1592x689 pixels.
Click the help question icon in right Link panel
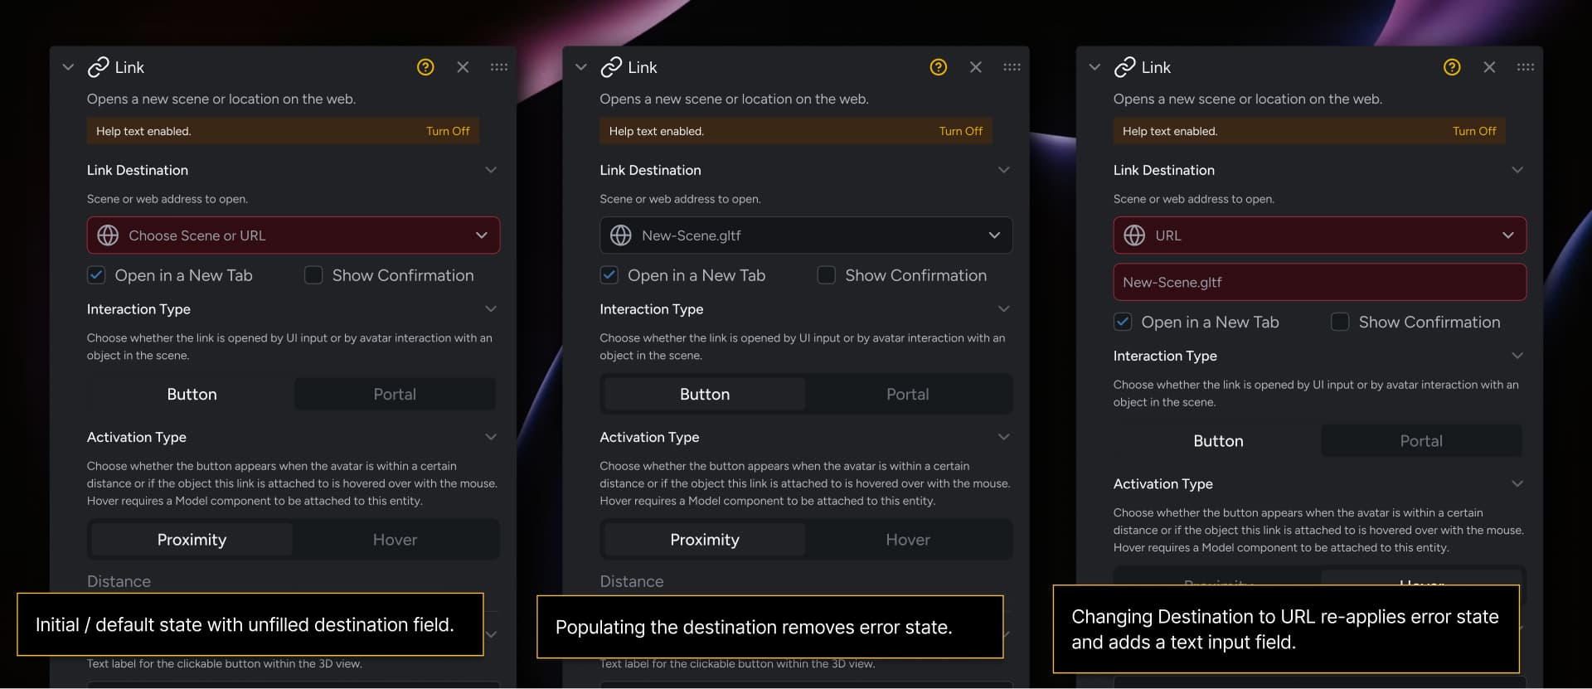point(1452,67)
